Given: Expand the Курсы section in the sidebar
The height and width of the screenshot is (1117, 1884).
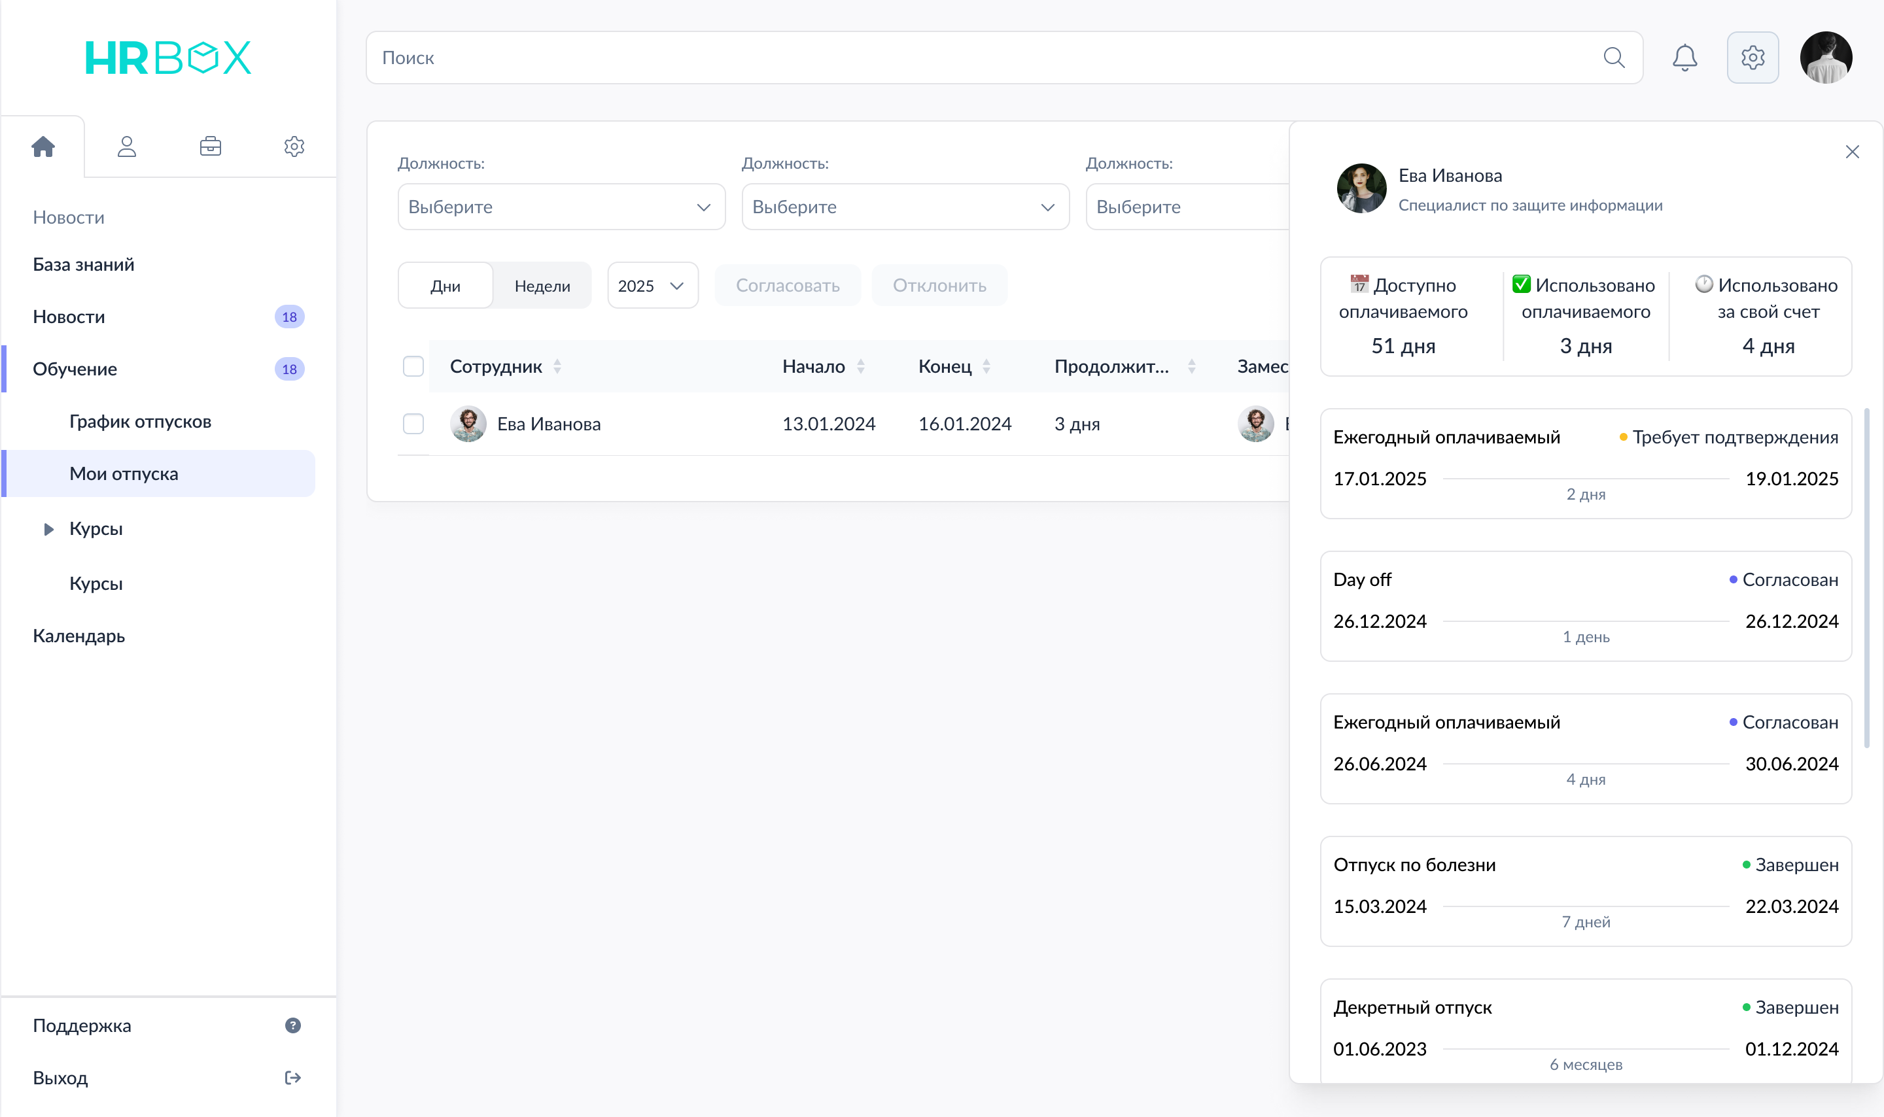Looking at the screenshot, I should pos(49,529).
